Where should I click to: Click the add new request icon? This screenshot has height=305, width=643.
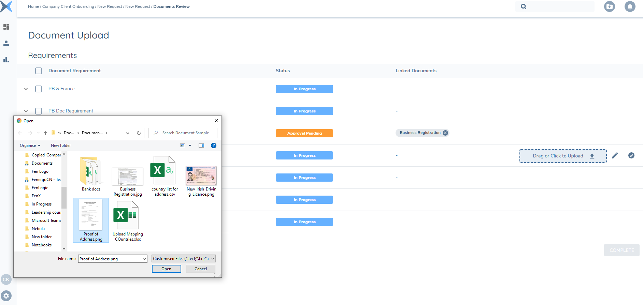[x=609, y=6]
